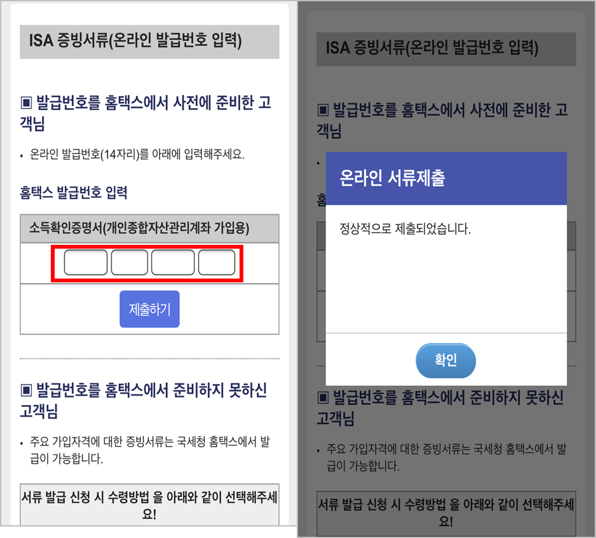
Task: Click the 제출하기 submit button
Action: pyautogui.click(x=149, y=309)
